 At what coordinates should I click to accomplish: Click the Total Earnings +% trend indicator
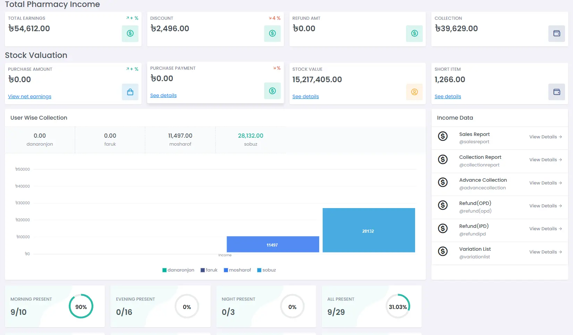[132, 18]
